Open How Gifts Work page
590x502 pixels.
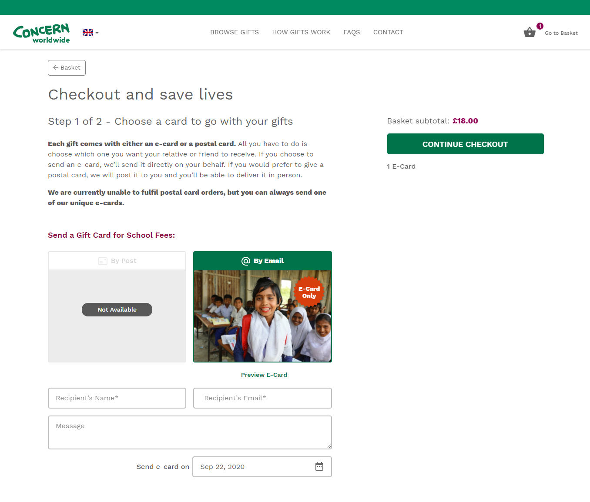301,32
